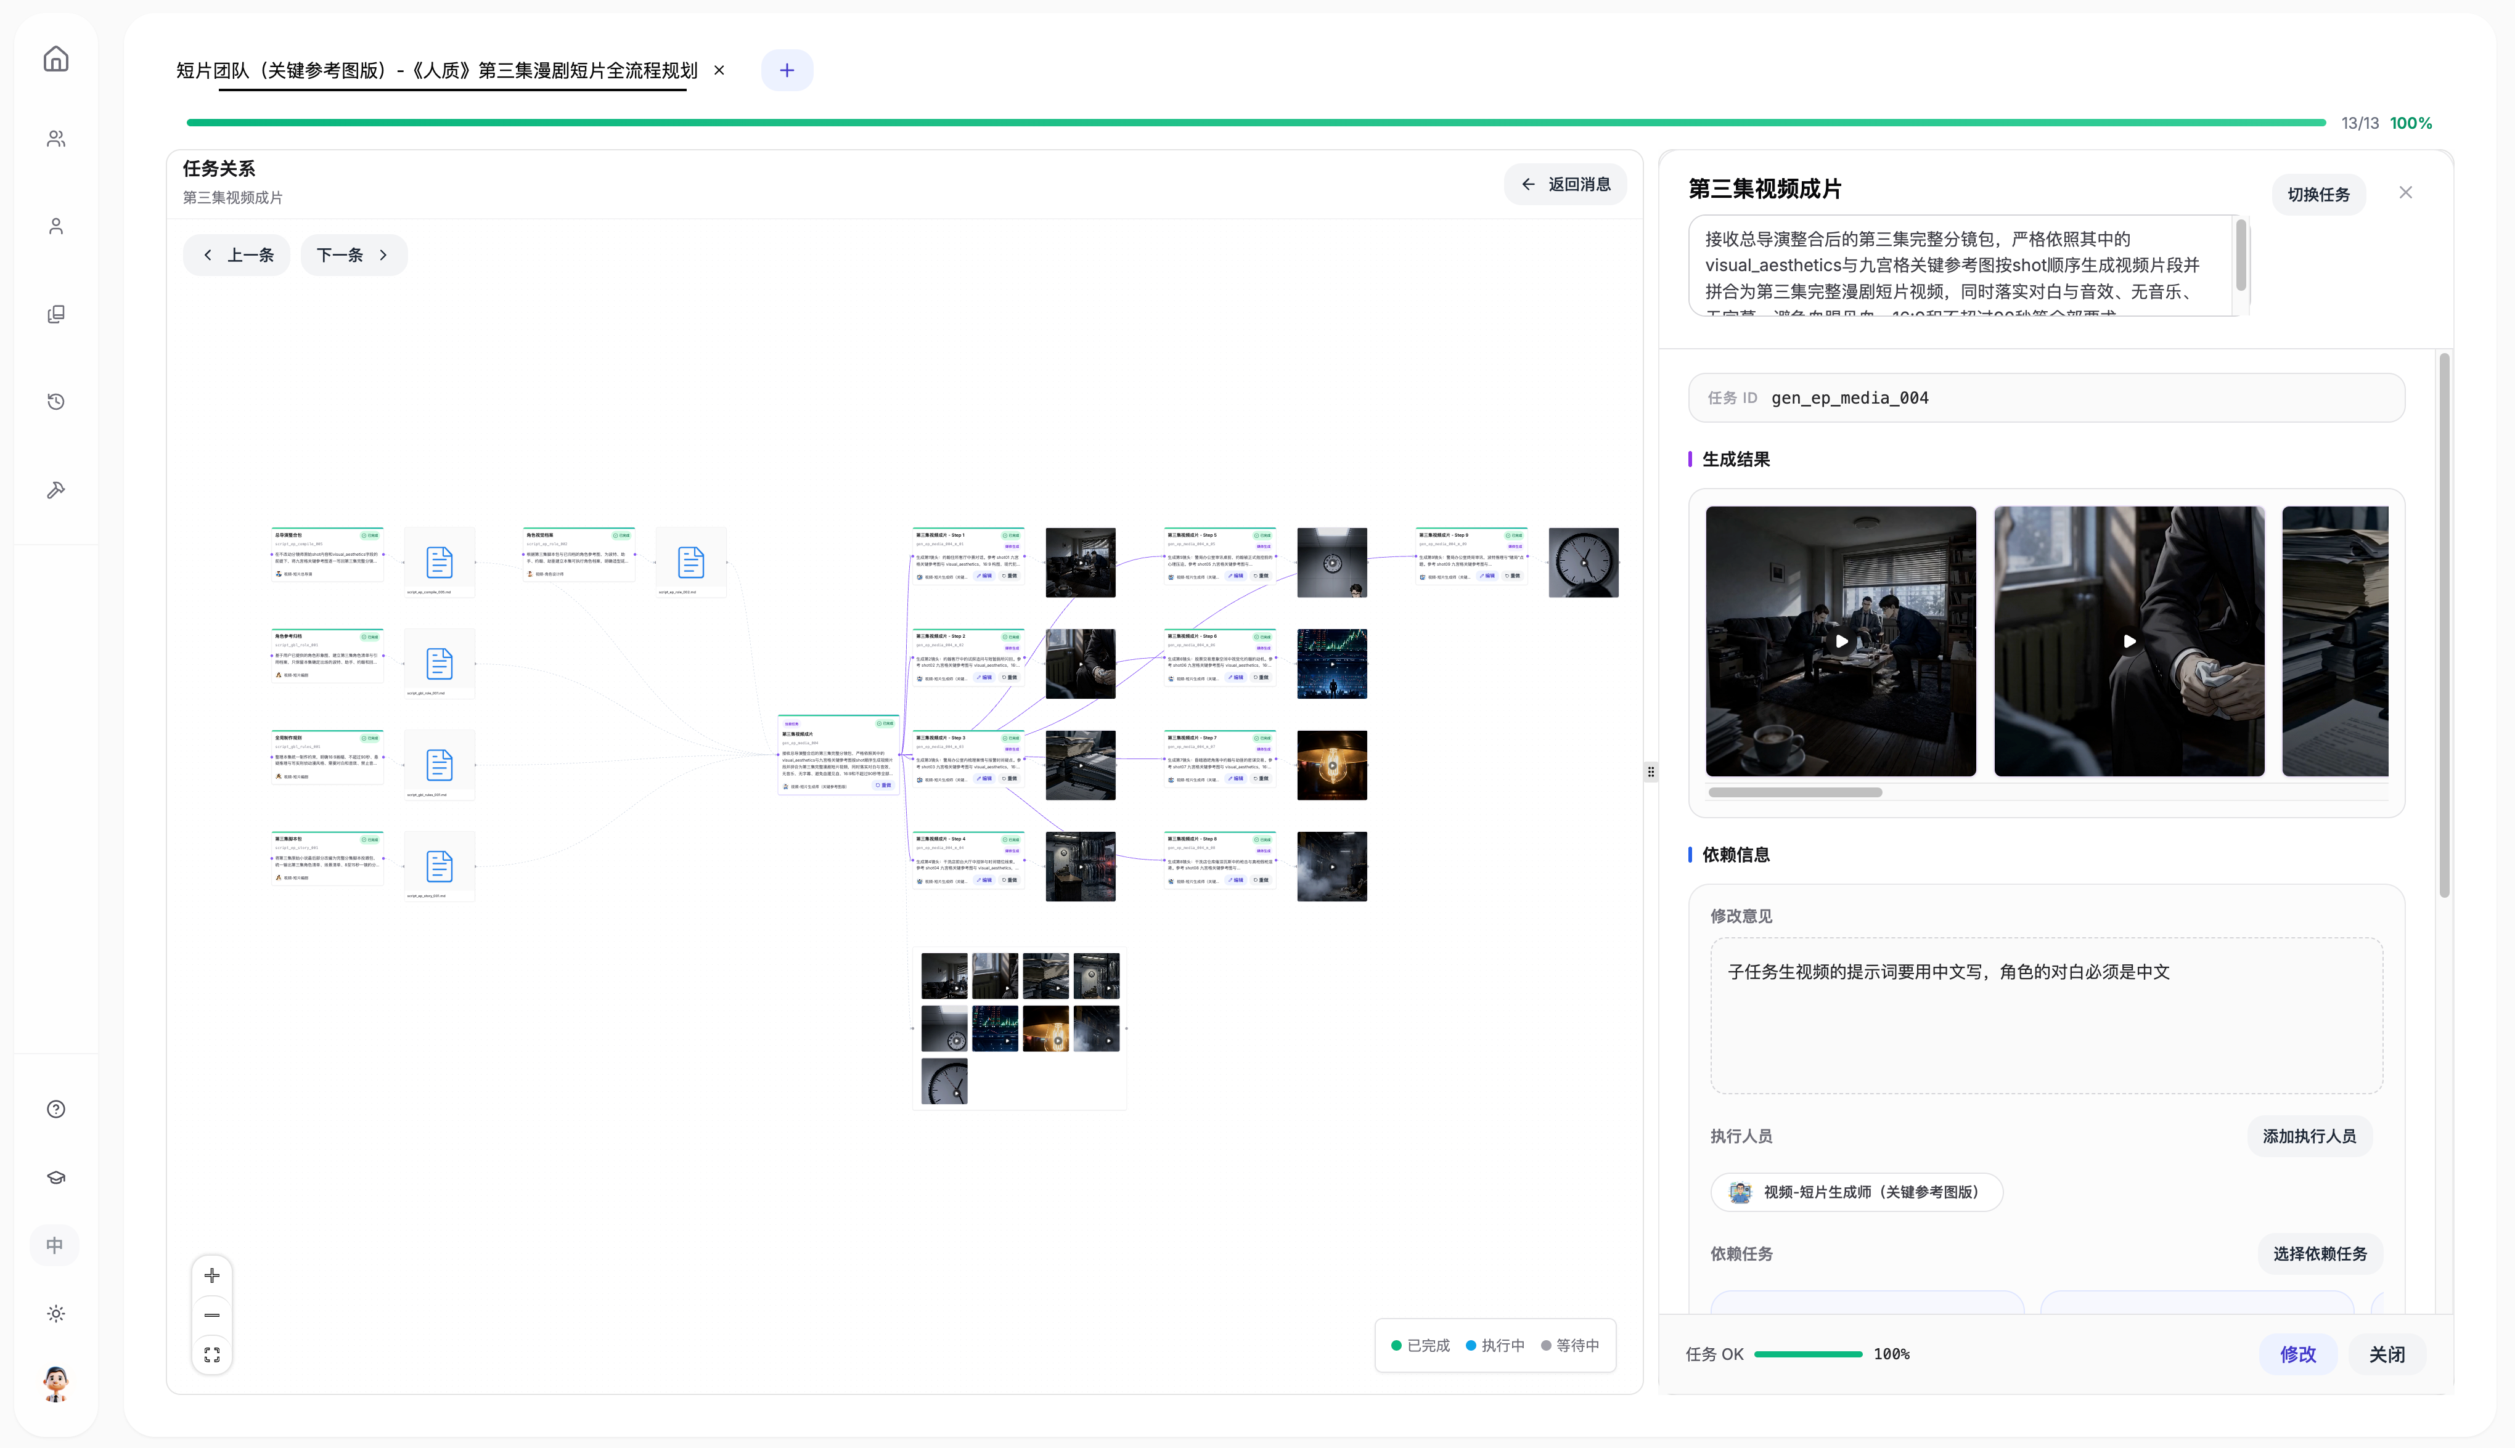Click 返回消息 button
The width and height of the screenshot is (2515, 1448).
pos(1566,185)
